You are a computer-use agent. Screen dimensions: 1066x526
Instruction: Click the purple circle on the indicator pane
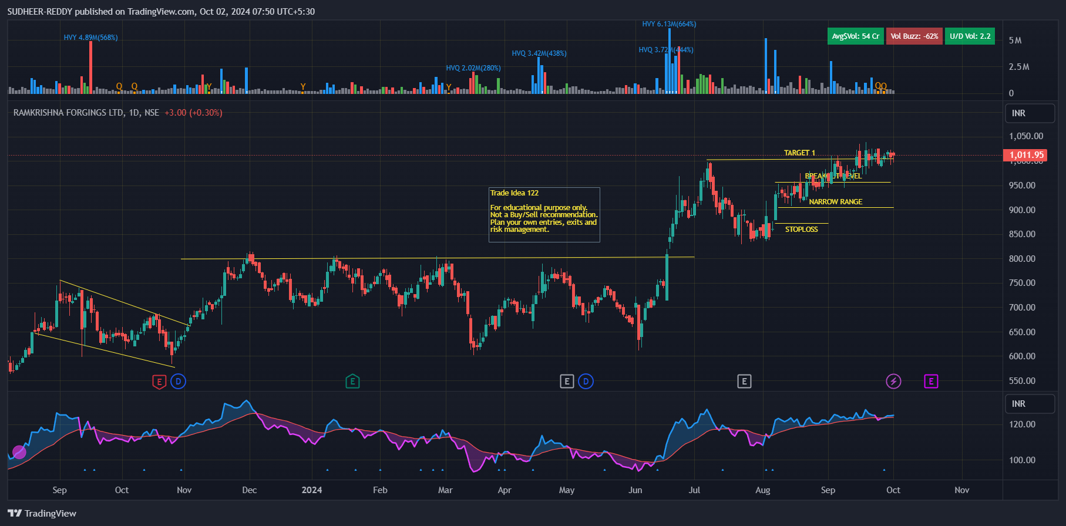19,452
